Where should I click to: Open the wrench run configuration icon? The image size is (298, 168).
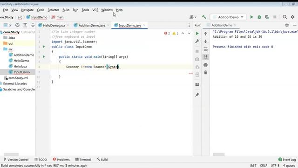pyautogui.click(x=197, y=41)
